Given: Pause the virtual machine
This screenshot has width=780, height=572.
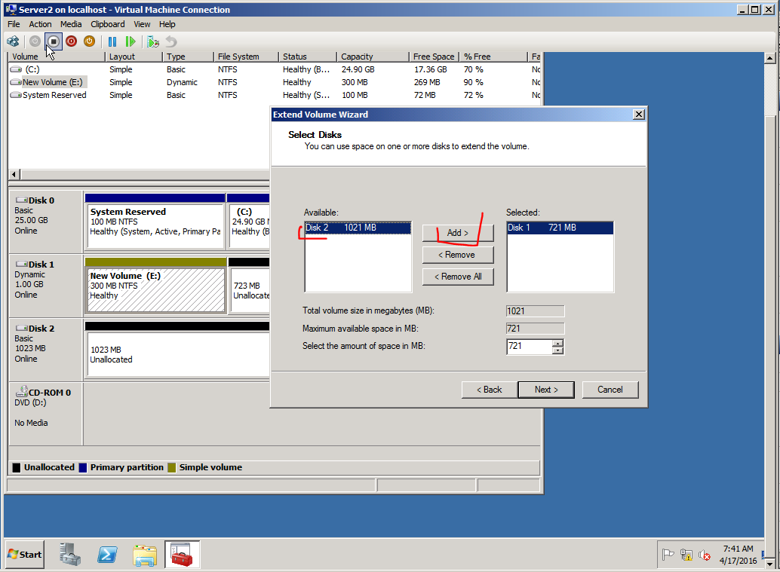Looking at the screenshot, I should pyautogui.click(x=112, y=41).
